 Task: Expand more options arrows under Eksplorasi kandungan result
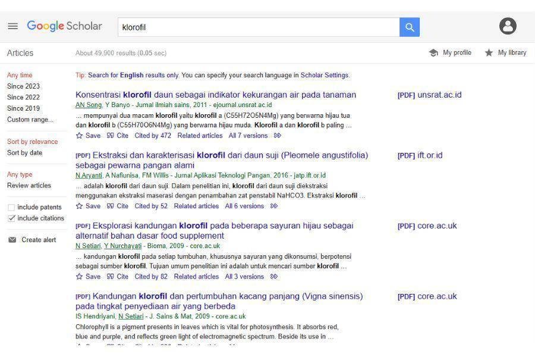point(273,276)
